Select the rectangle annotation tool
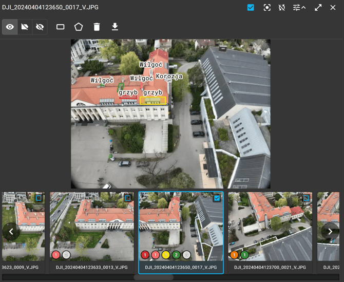This screenshot has width=344, height=282. (61, 27)
